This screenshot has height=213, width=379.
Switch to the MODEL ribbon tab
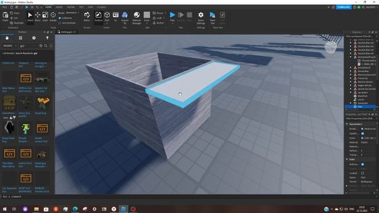pos(59,7)
